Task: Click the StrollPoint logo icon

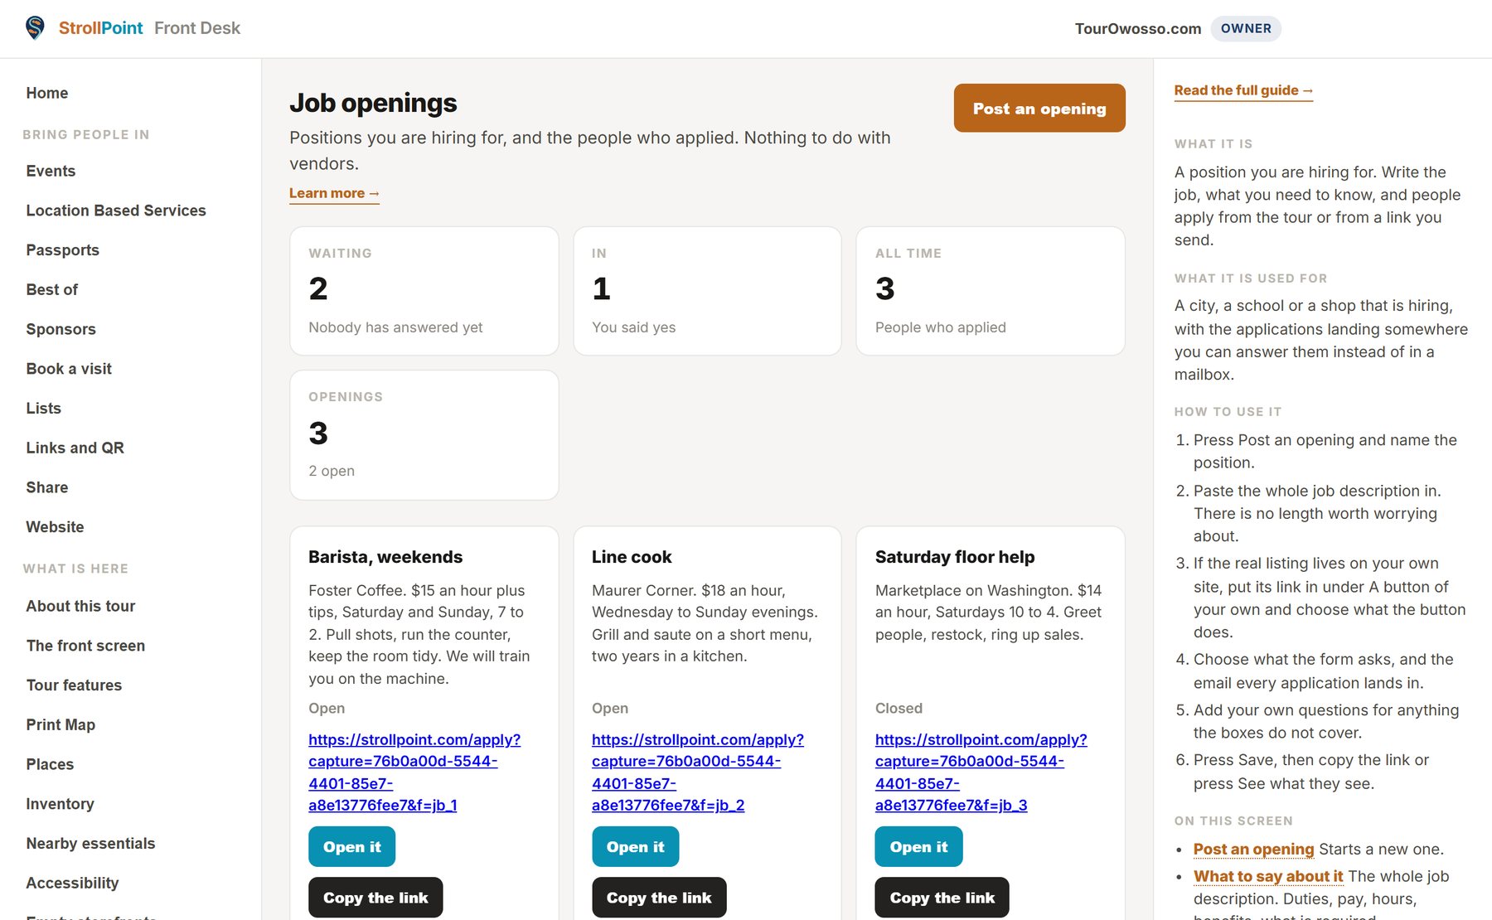Action: tap(35, 28)
